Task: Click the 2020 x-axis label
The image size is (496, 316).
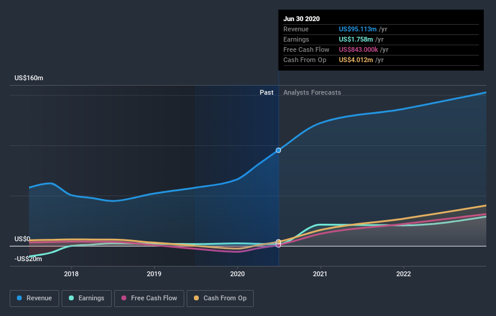Action: [237, 274]
